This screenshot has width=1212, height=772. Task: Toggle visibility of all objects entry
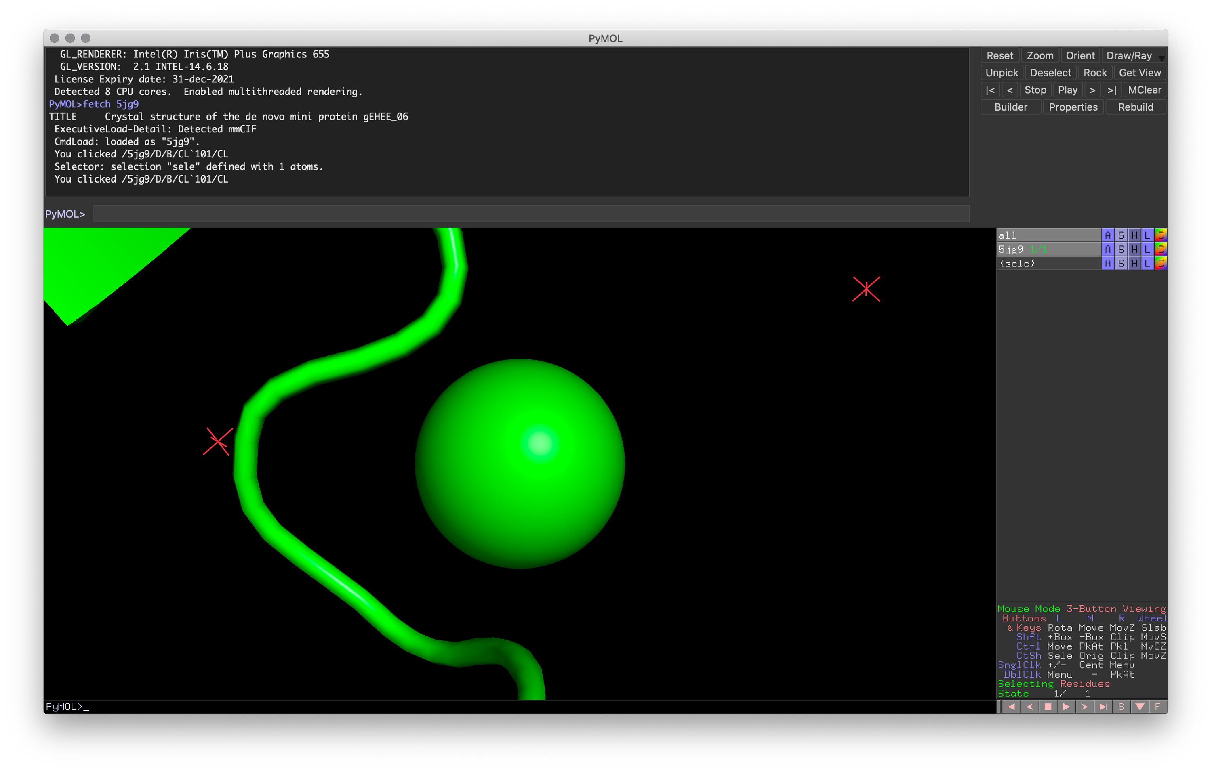[x=1048, y=235]
